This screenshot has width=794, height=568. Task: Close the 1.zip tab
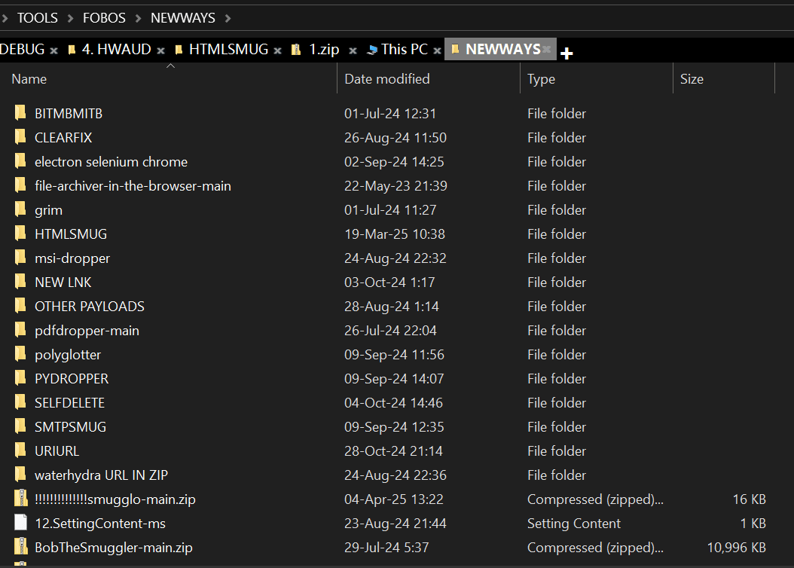tap(353, 50)
